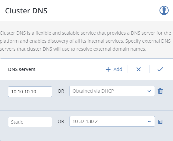Click the DNS servers section label
The height and width of the screenshot is (141, 173).
click(22, 69)
